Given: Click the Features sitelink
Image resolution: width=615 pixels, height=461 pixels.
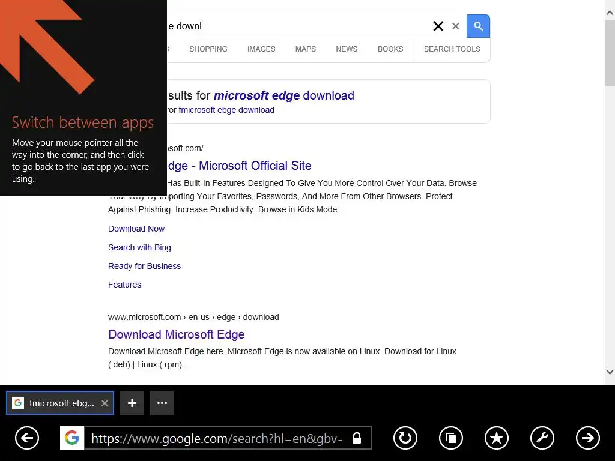Looking at the screenshot, I should tap(124, 285).
